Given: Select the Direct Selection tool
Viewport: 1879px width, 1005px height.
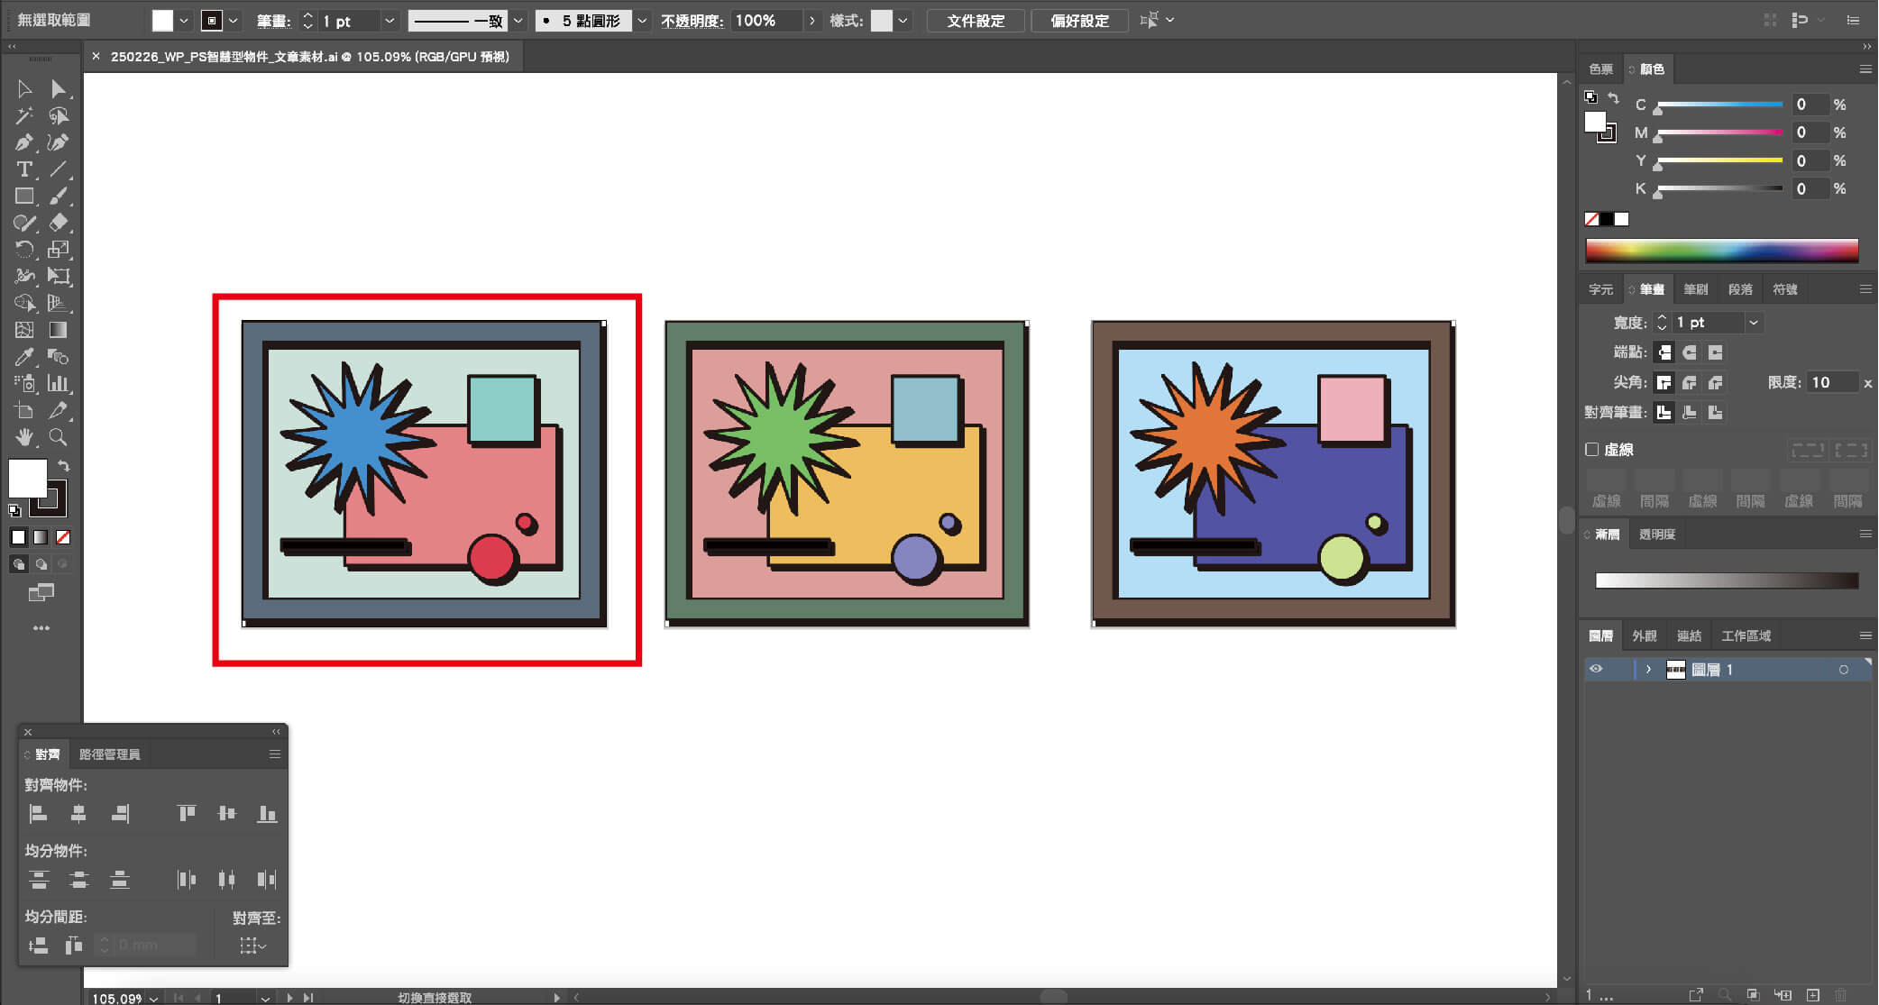Looking at the screenshot, I should (59, 89).
